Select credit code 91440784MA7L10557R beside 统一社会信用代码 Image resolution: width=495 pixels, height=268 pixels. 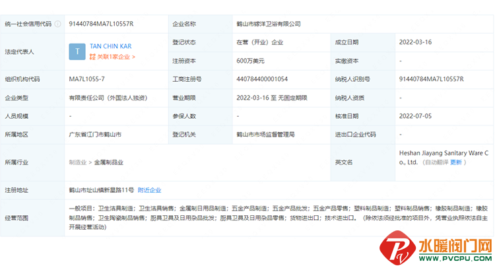[x=101, y=24]
